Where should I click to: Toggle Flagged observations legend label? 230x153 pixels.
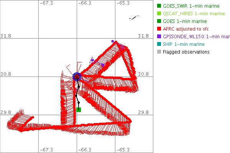(186, 52)
